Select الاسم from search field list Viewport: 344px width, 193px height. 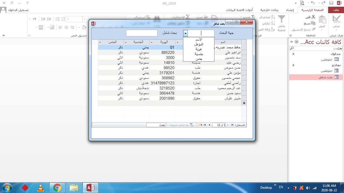coord(199,39)
